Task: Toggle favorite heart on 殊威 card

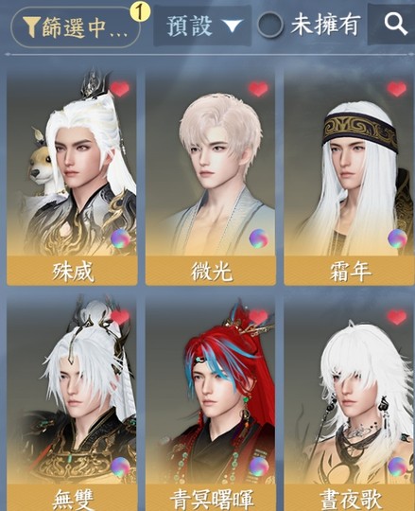Action: (120, 89)
